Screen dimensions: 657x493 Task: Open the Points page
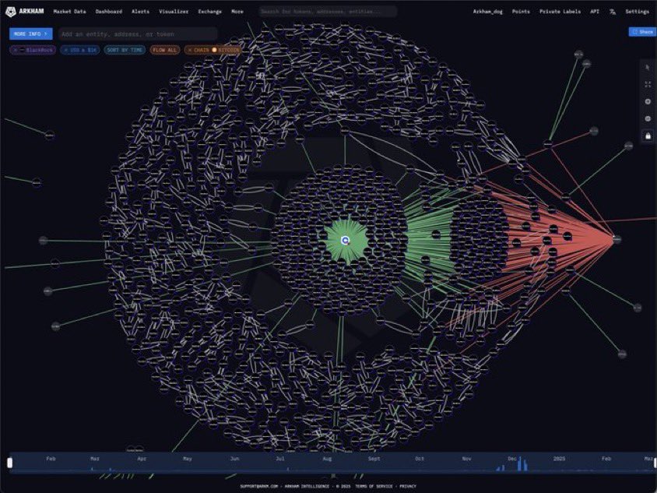pyautogui.click(x=521, y=12)
